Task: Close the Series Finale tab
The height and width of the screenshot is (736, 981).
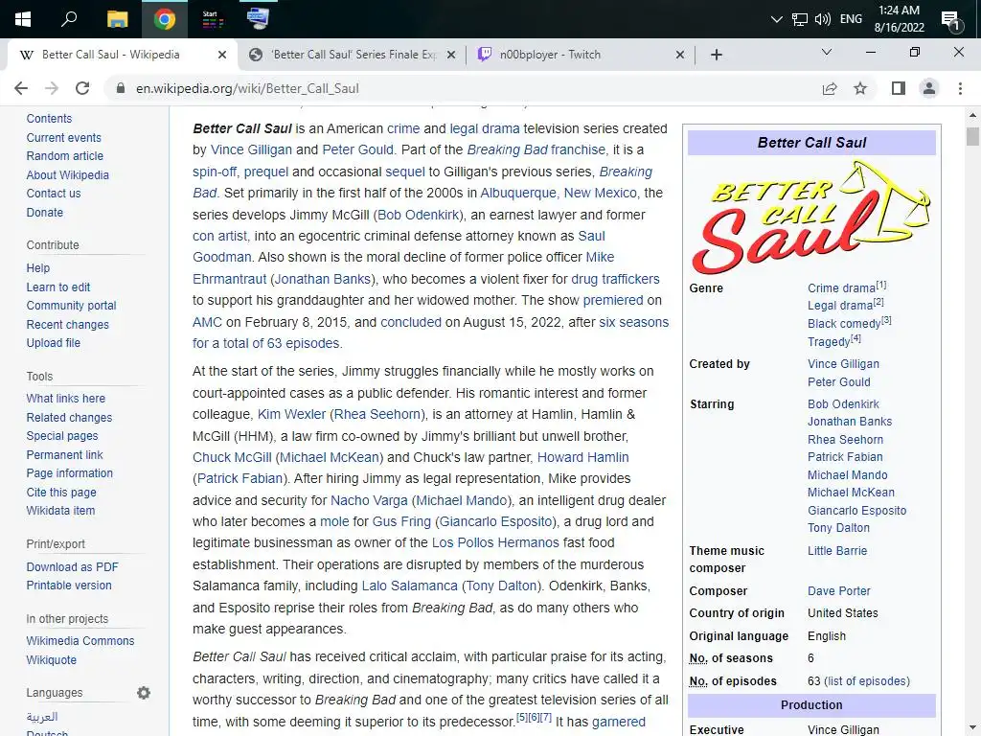Action: (x=451, y=55)
